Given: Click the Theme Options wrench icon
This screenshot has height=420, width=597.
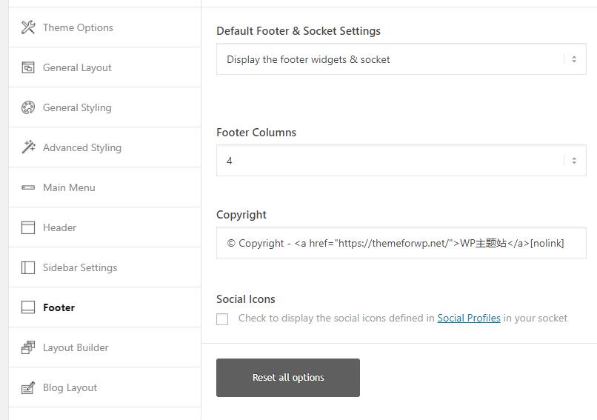Looking at the screenshot, I should click(x=28, y=27).
